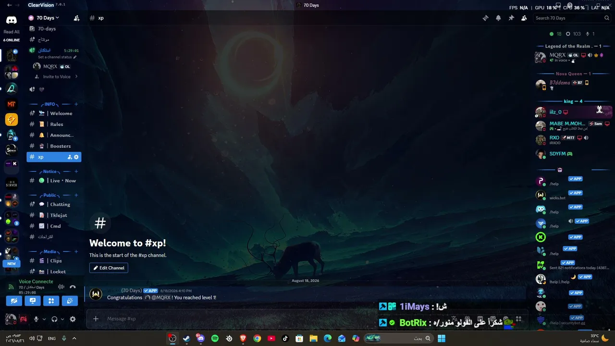Open noise suppression options
The height and width of the screenshot is (346, 615).
[x=61, y=287]
